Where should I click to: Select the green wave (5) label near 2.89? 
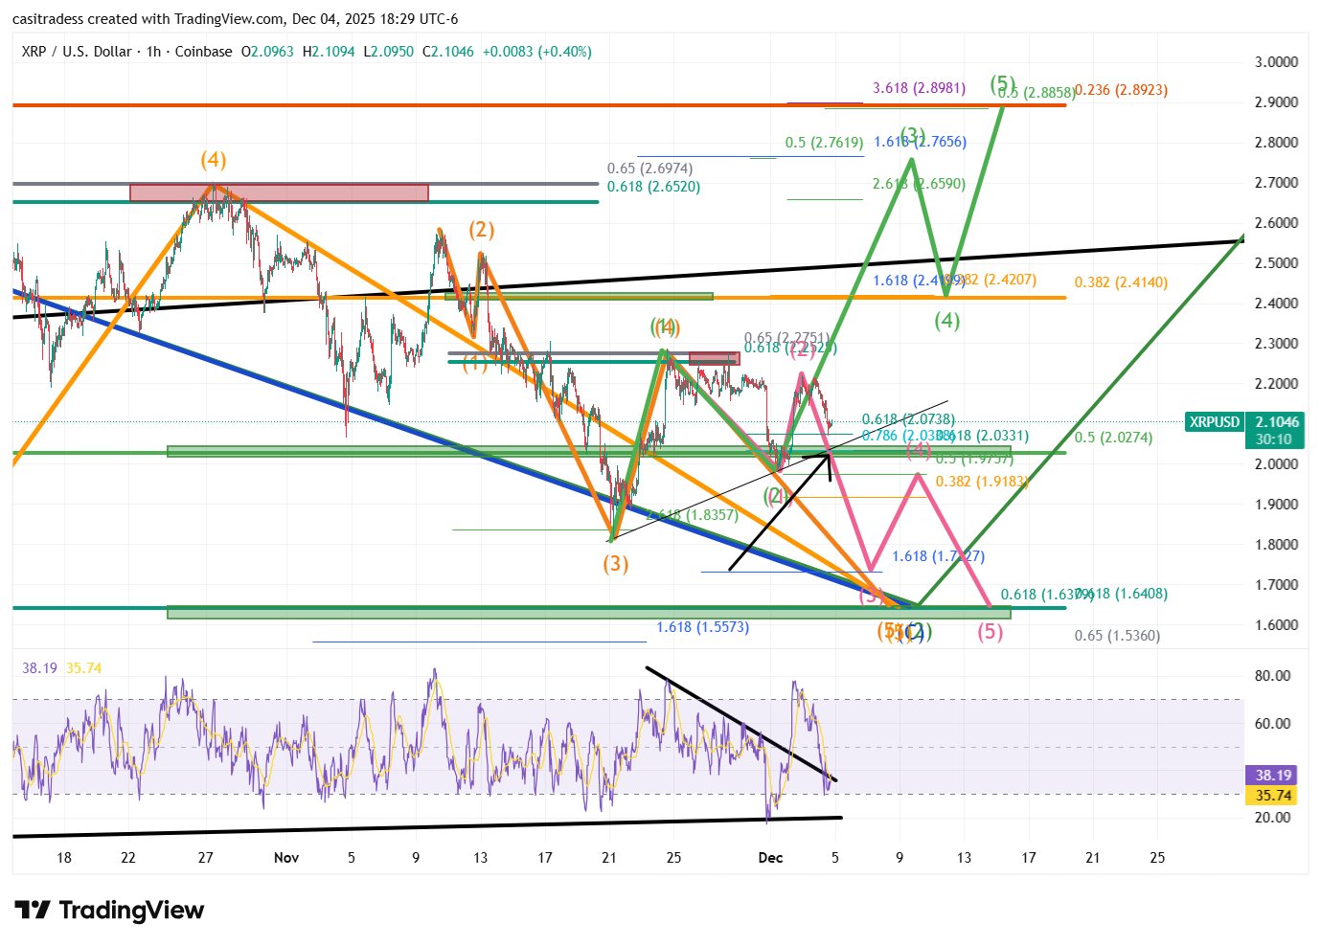pyautogui.click(x=1002, y=84)
